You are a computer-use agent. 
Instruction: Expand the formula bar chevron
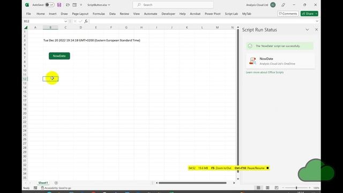tap(317, 21)
